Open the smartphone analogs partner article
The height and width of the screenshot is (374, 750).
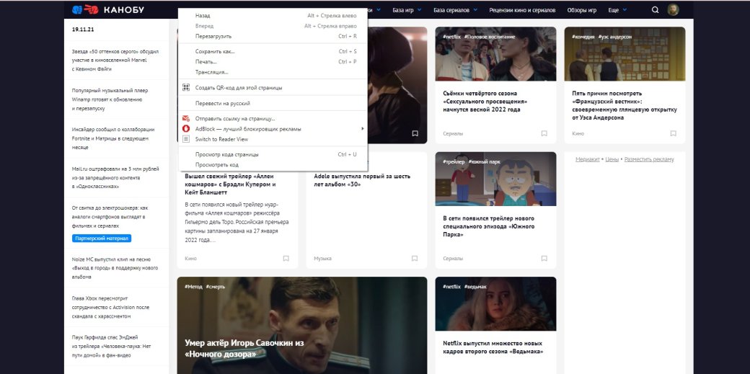[110, 217]
